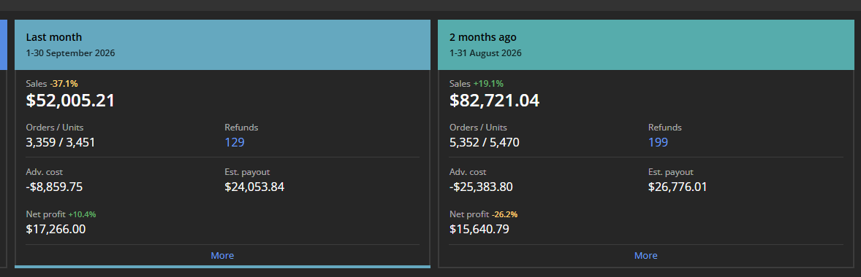Screen dimensions: 861x277
Task: Click the date range 1-31 August 2026
Action: [485, 54]
